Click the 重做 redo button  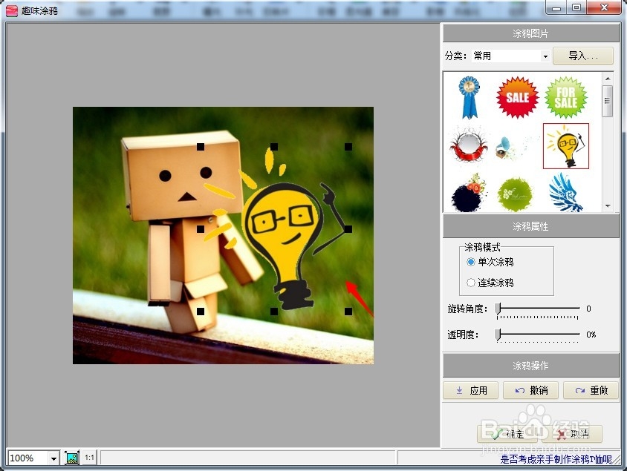pyautogui.click(x=591, y=390)
